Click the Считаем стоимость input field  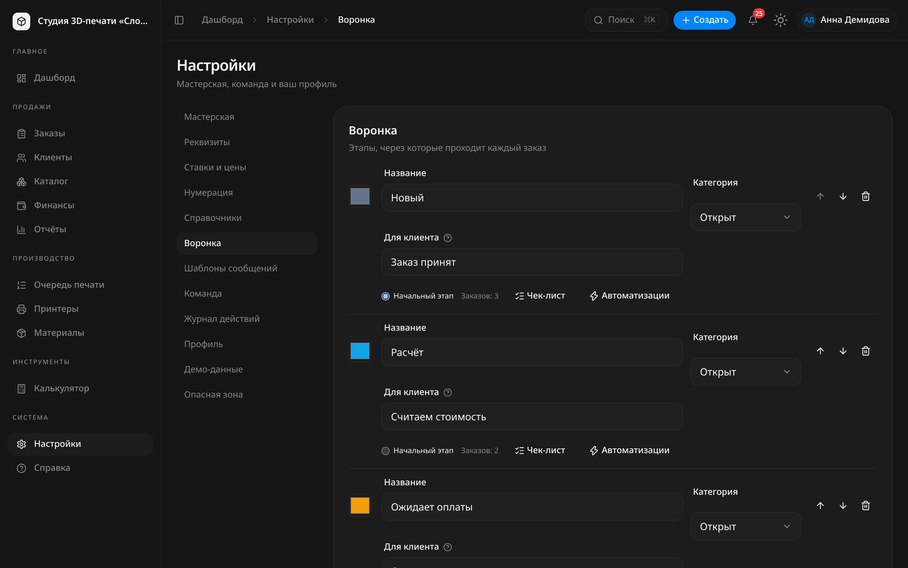point(532,417)
